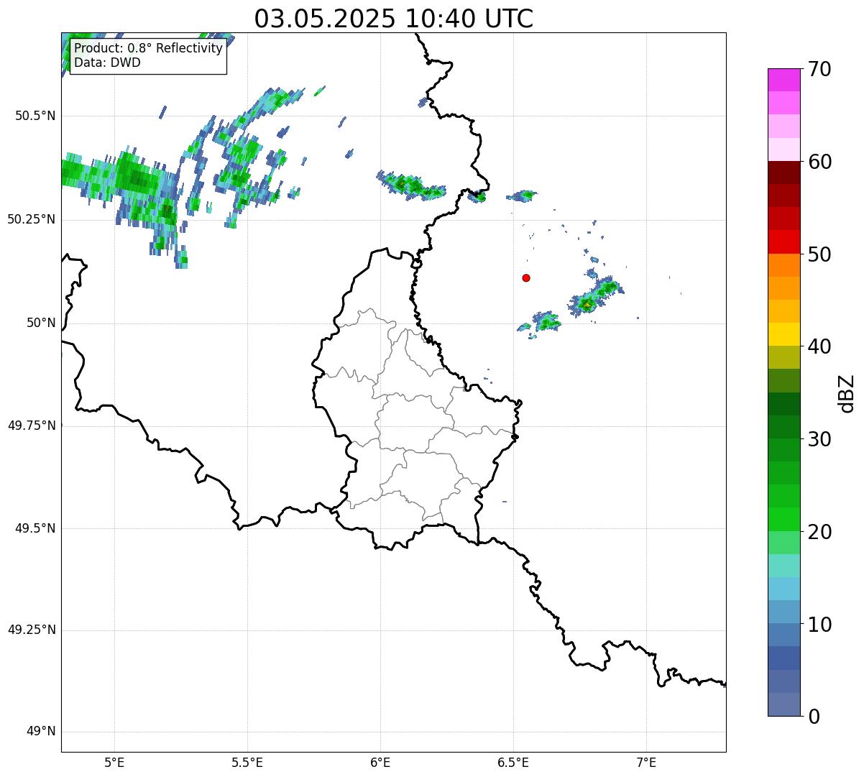Viewport: 864px width, 777px height.
Task: Click the yellow 40 dBZ swatch
Action: 784,334
